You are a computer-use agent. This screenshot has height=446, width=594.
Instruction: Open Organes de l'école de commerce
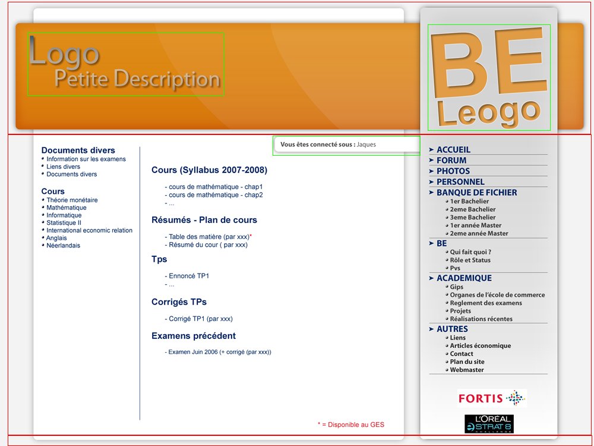click(x=497, y=295)
